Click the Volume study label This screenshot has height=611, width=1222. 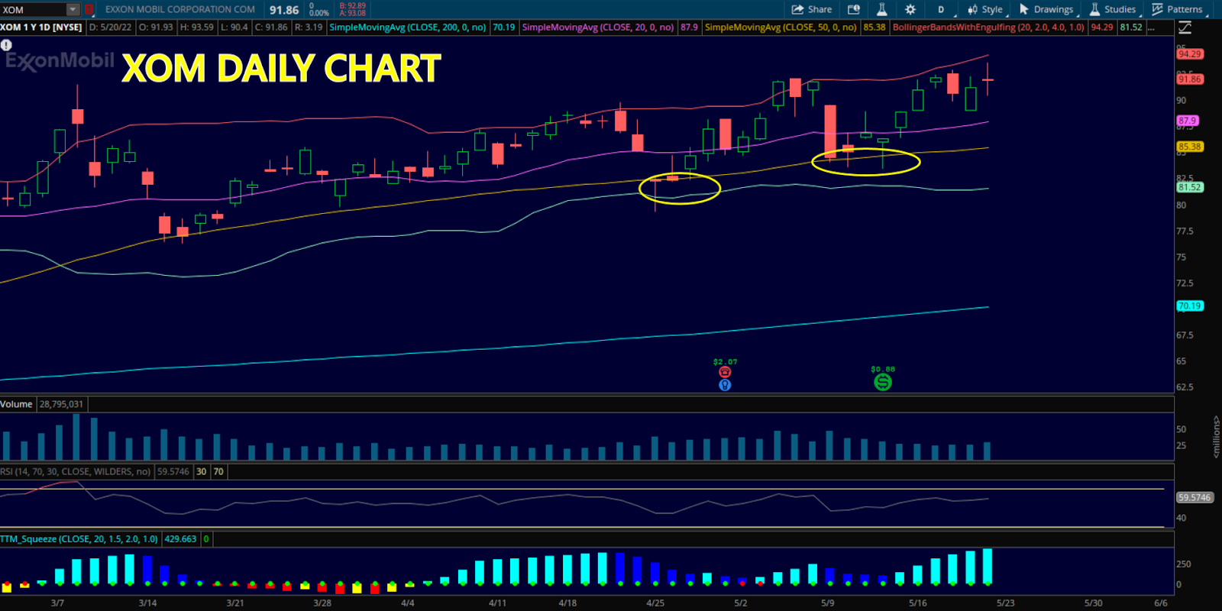(16, 404)
